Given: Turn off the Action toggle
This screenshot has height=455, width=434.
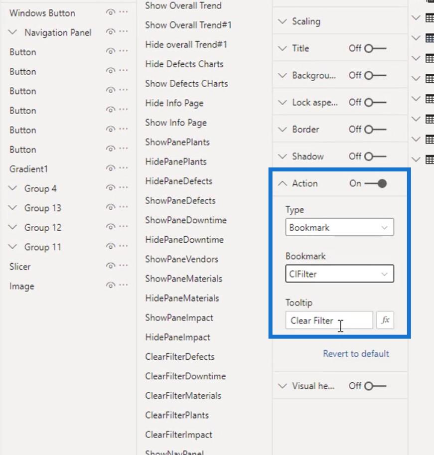Looking at the screenshot, I should (x=375, y=183).
